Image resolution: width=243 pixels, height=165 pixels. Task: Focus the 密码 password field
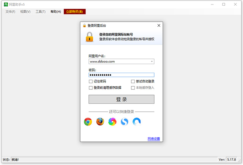[121, 75]
